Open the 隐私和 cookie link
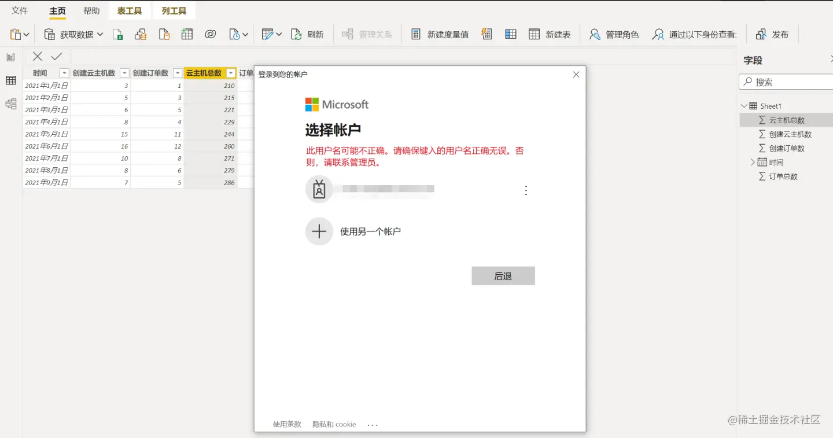The height and width of the screenshot is (438, 833). coord(334,424)
